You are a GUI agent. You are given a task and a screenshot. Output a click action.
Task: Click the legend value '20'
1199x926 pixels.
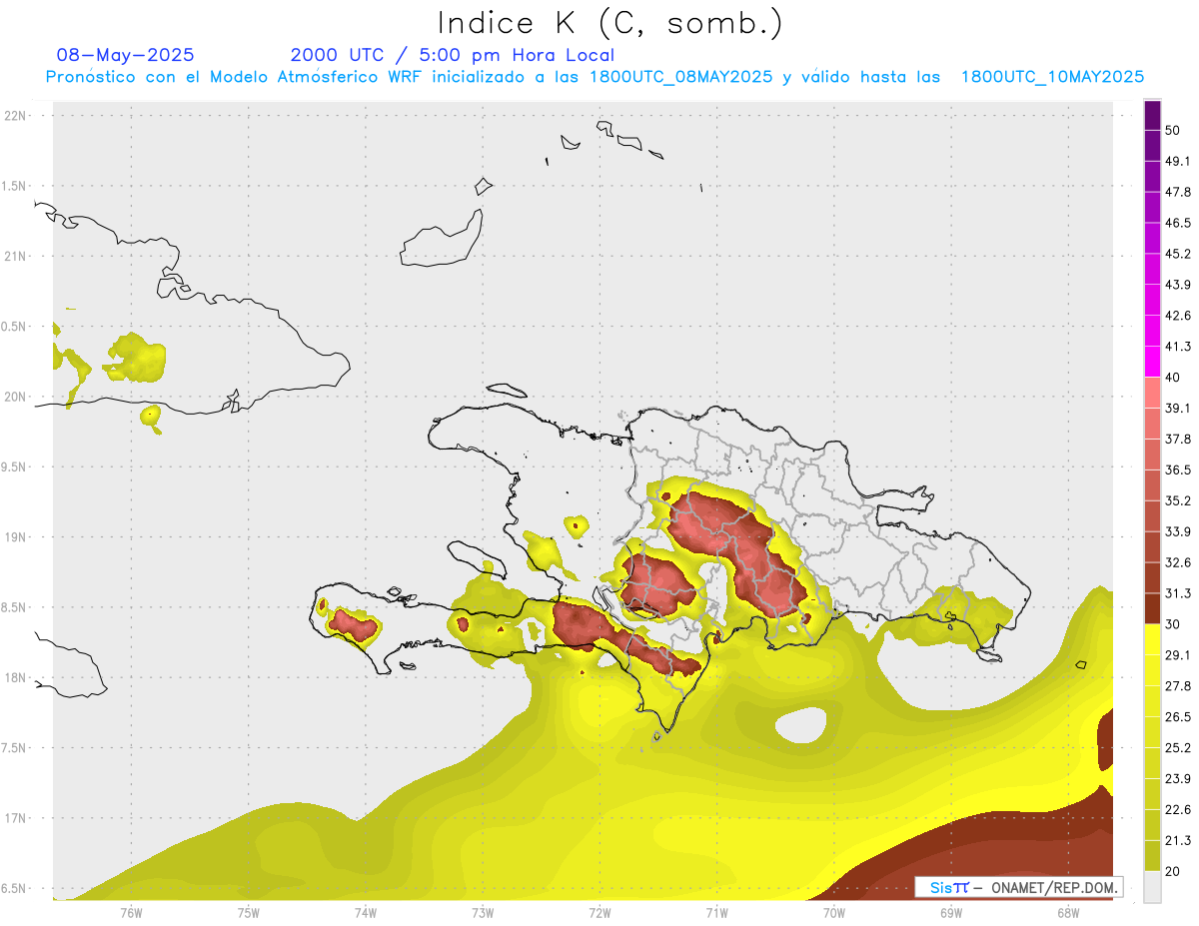click(x=1173, y=872)
